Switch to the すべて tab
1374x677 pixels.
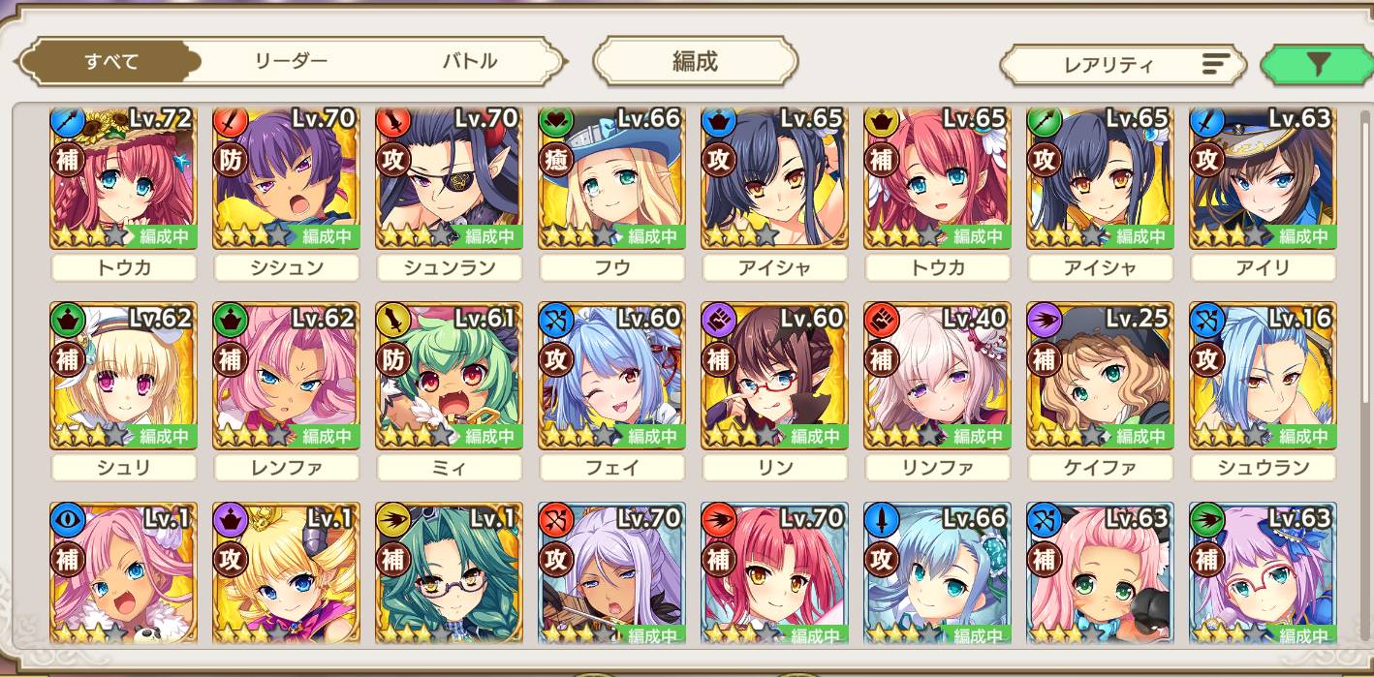coord(111,62)
